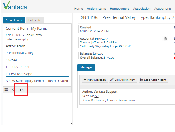Open the Action Items menu
This screenshot has height=132, width=175.
coord(96,9)
